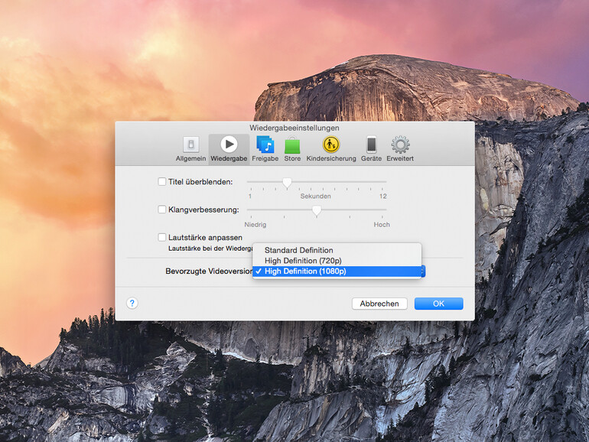Select High Definition (720p) option
The height and width of the screenshot is (442, 589).
coord(304,261)
